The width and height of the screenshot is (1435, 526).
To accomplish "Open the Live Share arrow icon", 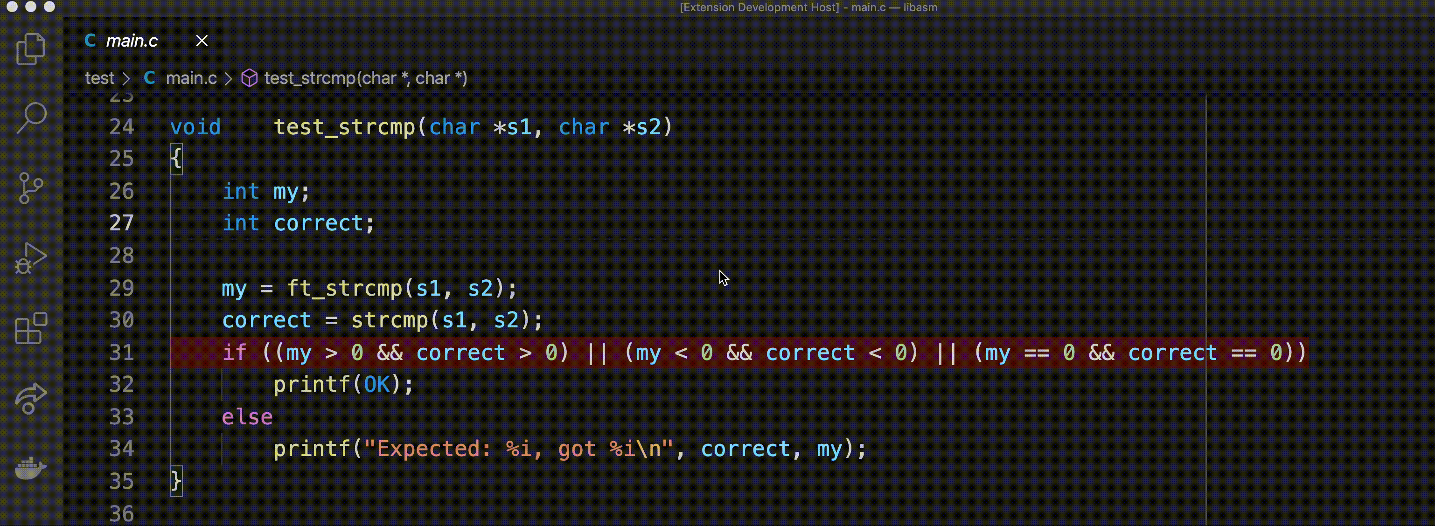I will (31, 398).
